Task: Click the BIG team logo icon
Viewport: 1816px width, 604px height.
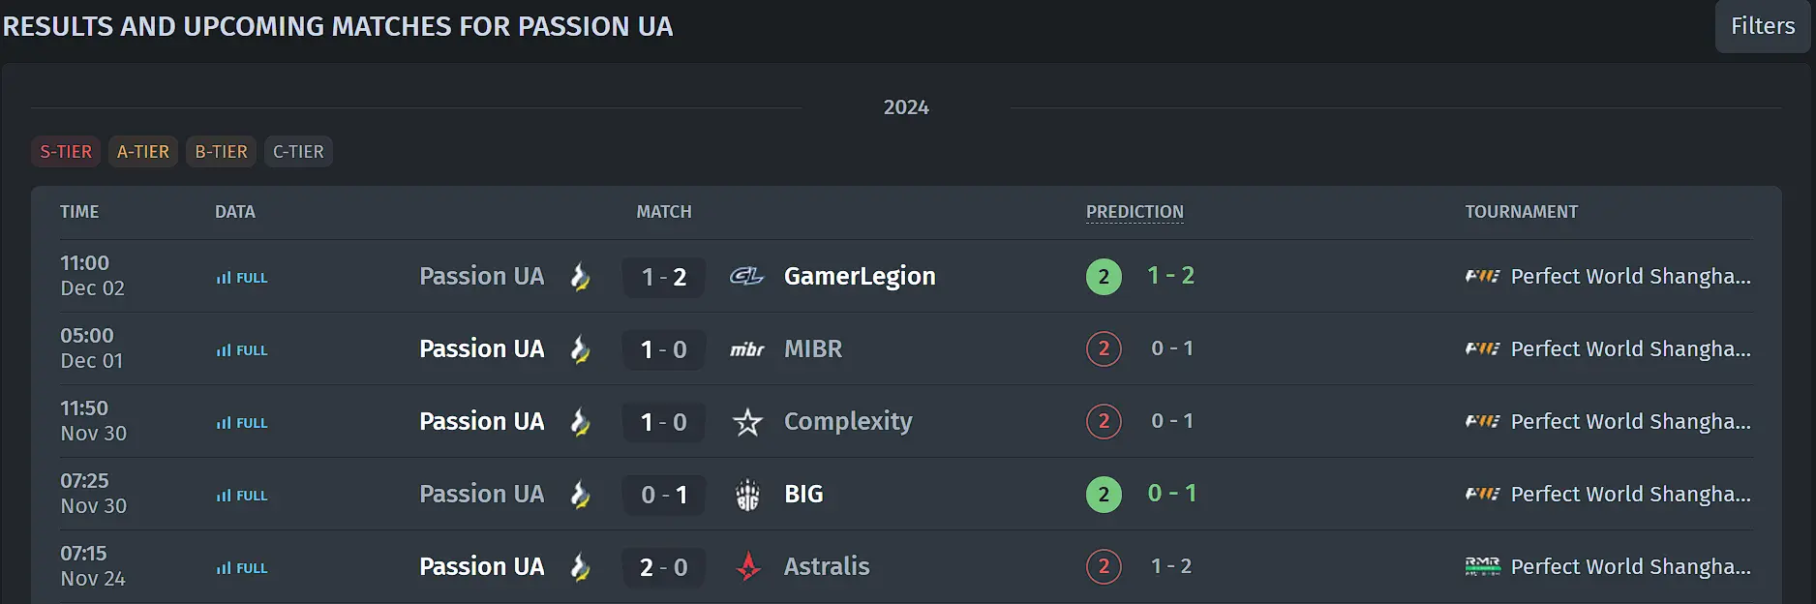Action: (x=747, y=495)
